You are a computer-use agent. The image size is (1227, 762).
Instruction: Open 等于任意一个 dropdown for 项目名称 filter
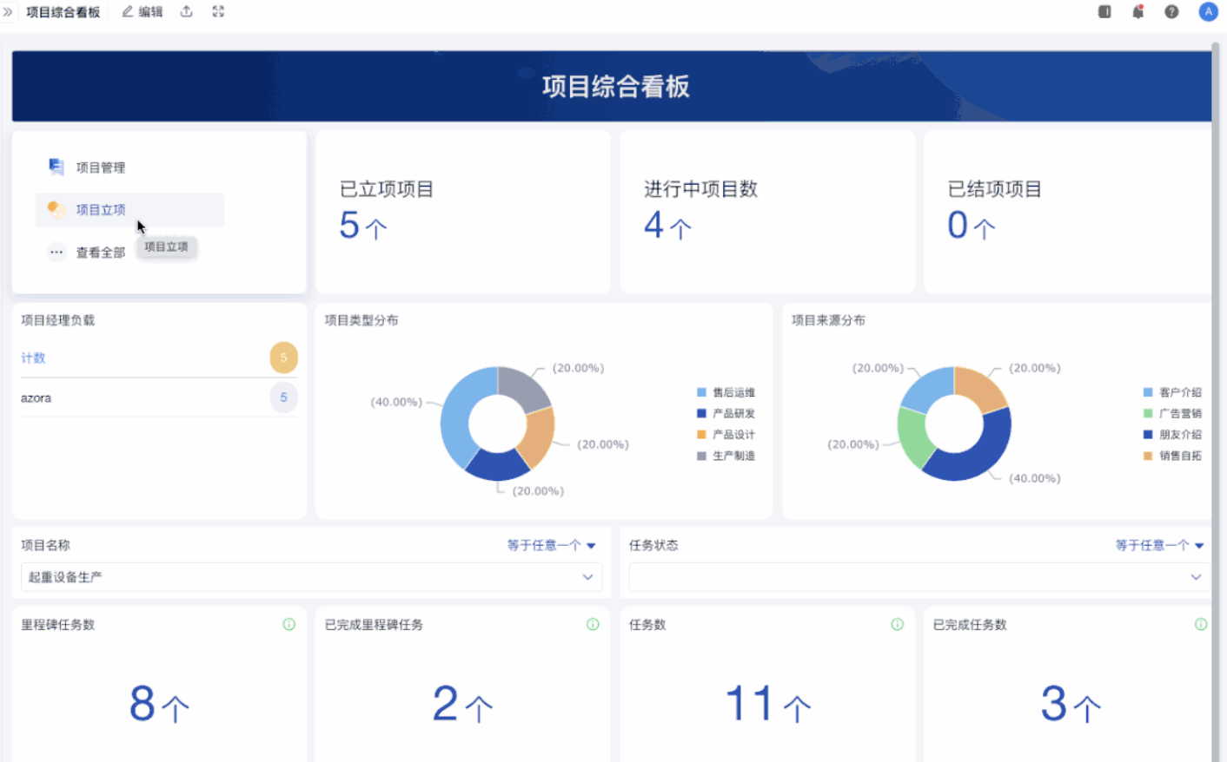551,545
